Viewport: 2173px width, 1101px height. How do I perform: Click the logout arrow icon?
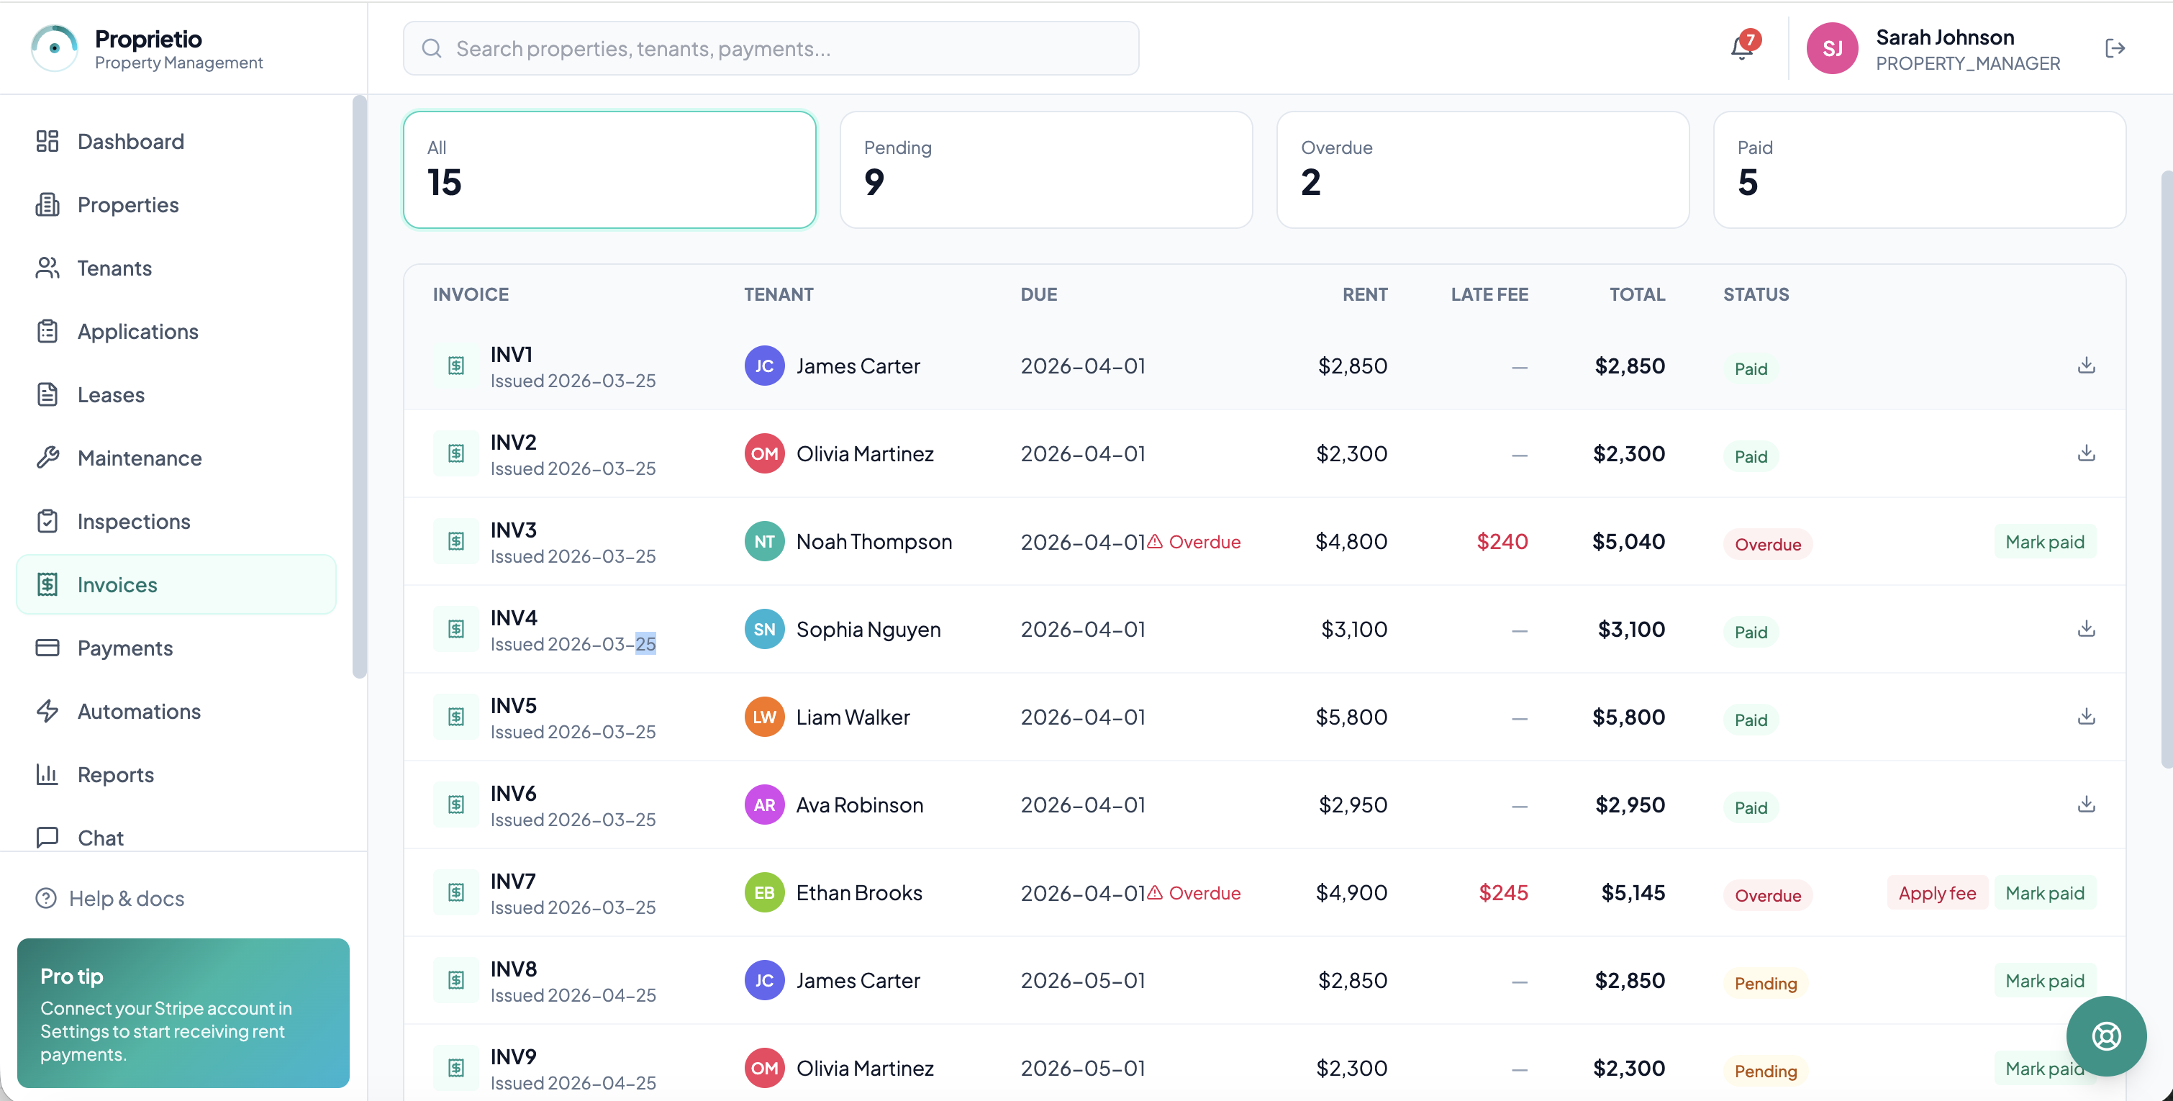click(x=2115, y=48)
